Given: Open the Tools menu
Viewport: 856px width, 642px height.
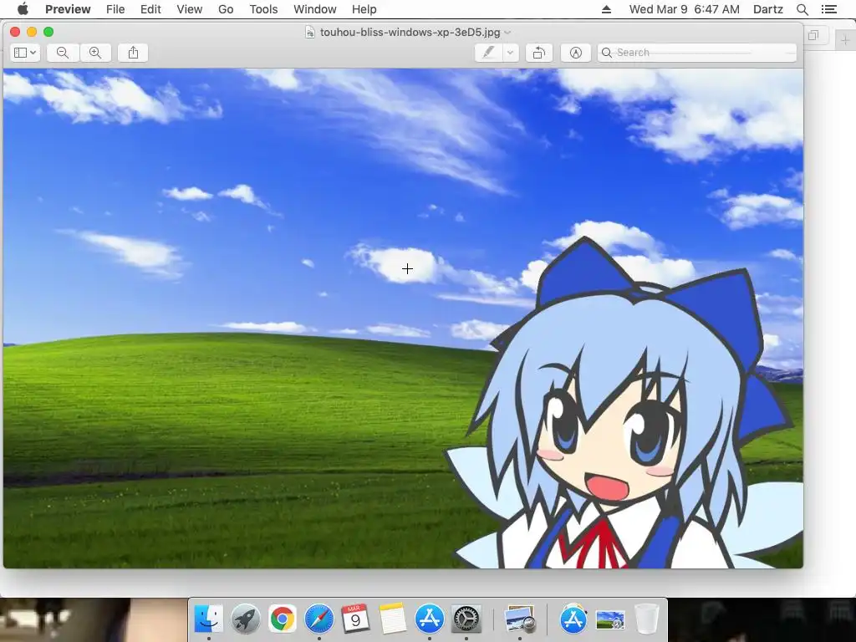Looking at the screenshot, I should 263,9.
